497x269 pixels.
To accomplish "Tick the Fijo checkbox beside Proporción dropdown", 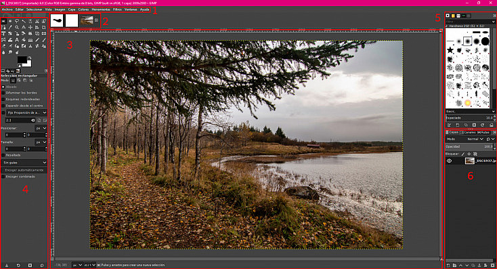I will pos(3,112).
